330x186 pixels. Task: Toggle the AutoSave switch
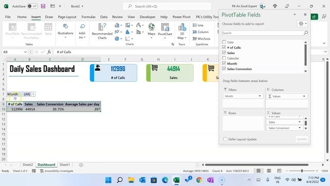point(32,6)
